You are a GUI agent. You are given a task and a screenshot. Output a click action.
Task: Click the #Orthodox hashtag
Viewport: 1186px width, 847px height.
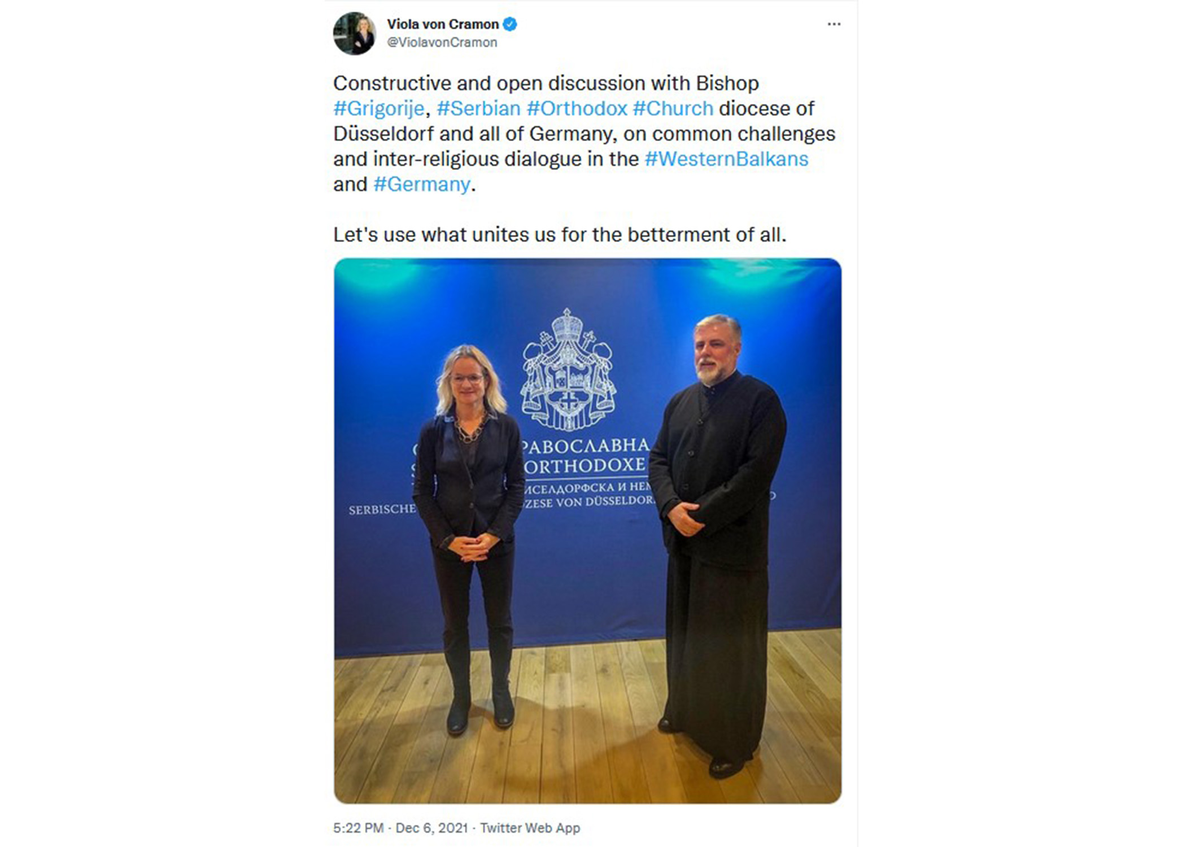coord(577,108)
